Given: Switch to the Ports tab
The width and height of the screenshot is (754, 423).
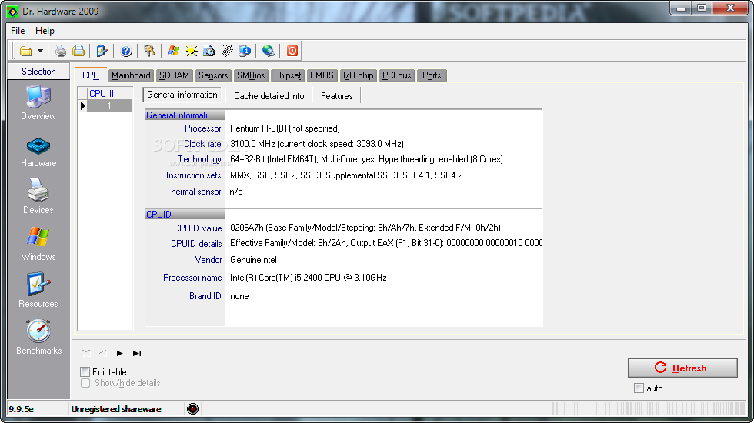Looking at the screenshot, I should pos(432,75).
